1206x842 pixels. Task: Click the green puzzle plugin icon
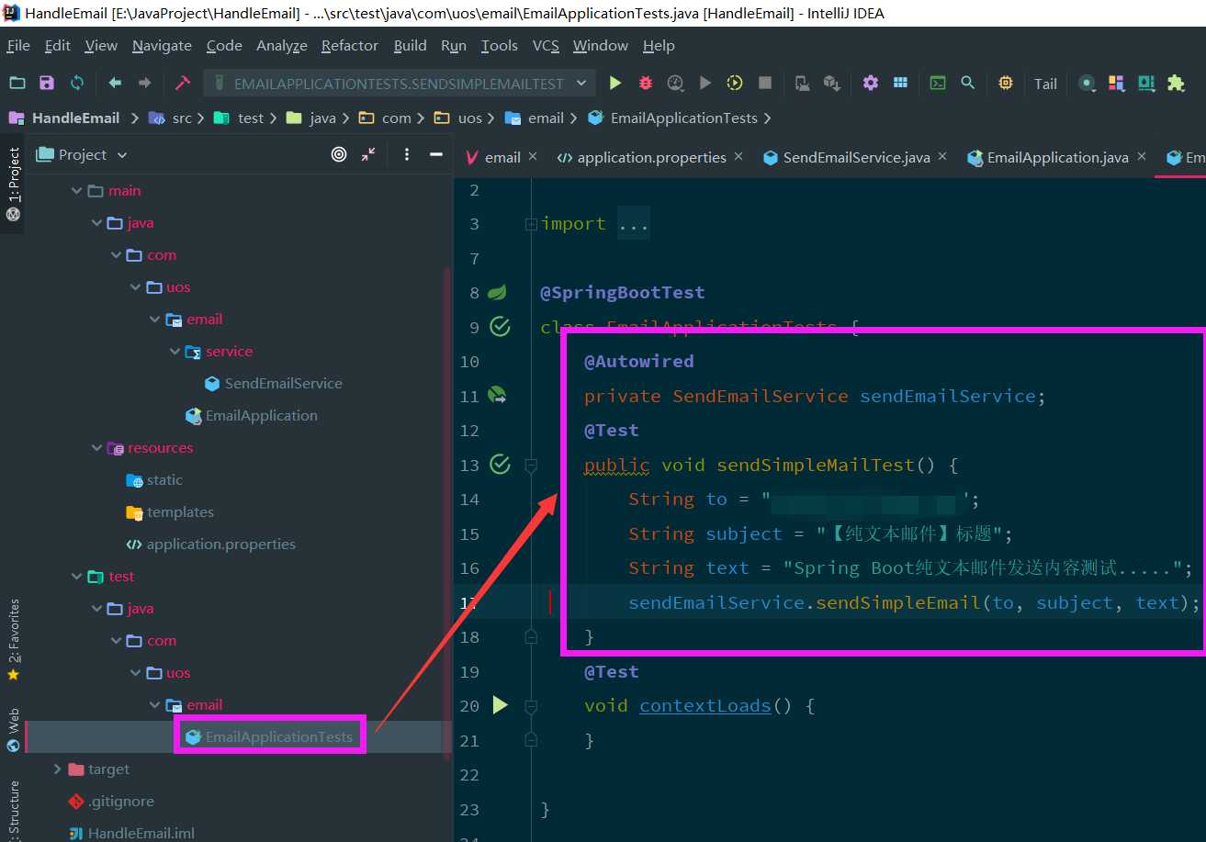(x=1176, y=83)
